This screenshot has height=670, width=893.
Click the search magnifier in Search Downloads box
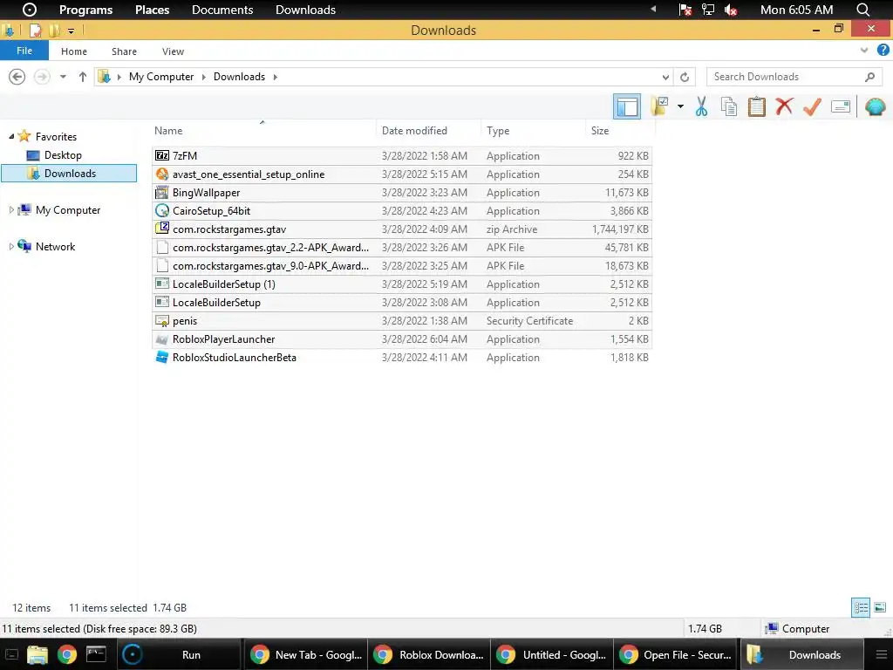point(869,77)
